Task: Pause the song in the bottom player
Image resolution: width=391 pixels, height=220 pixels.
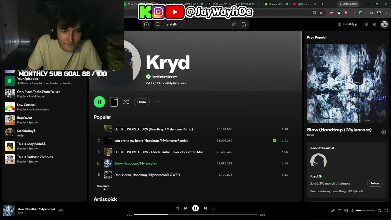Action: click(195, 208)
